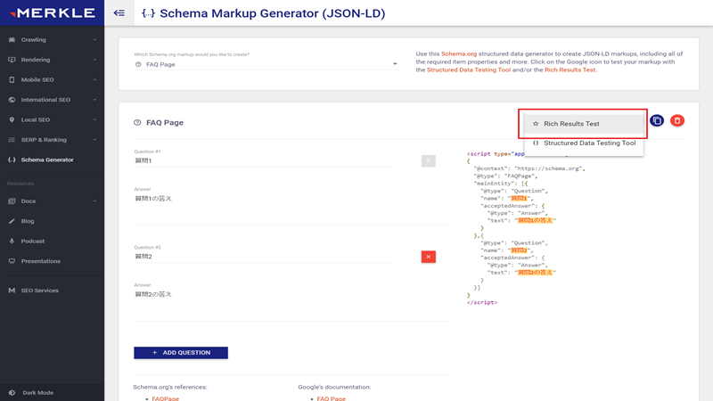Remove Question #2 with red X

[429, 257]
